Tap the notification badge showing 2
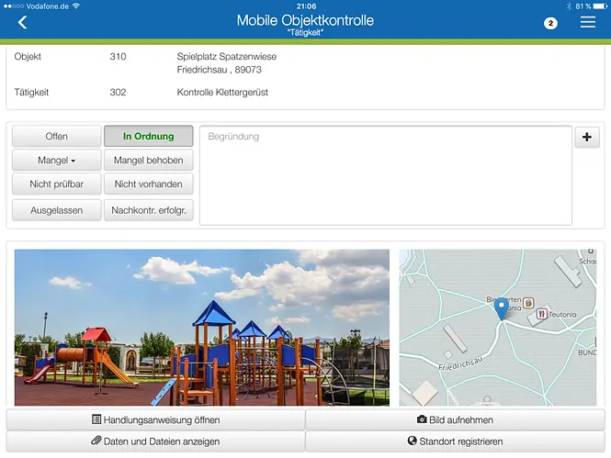This screenshot has width=611, height=458. pyautogui.click(x=550, y=23)
